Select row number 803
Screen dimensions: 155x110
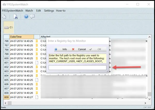tap(6, 71)
